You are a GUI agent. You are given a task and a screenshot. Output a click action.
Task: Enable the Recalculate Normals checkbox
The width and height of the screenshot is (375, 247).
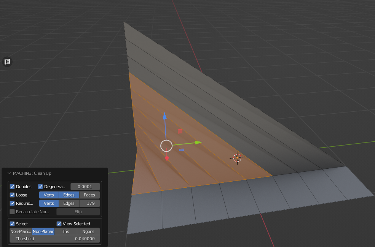[x=12, y=212]
